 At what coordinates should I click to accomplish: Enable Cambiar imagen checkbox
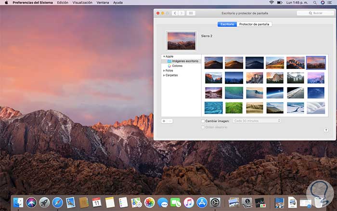click(x=203, y=121)
